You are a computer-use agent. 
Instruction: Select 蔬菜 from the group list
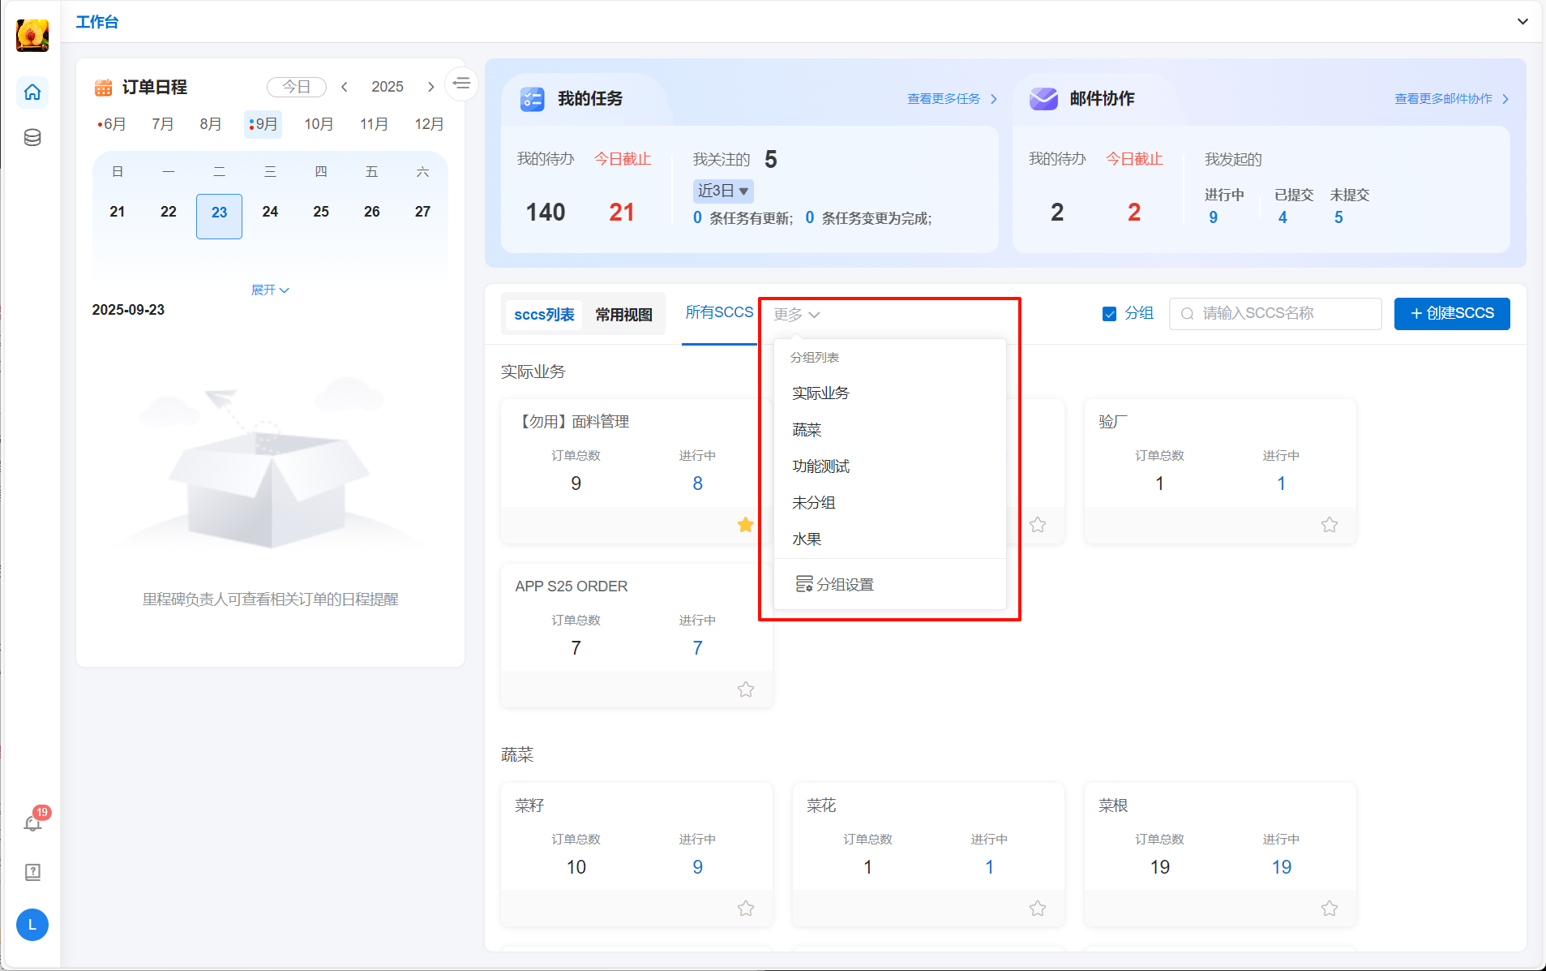tap(807, 430)
